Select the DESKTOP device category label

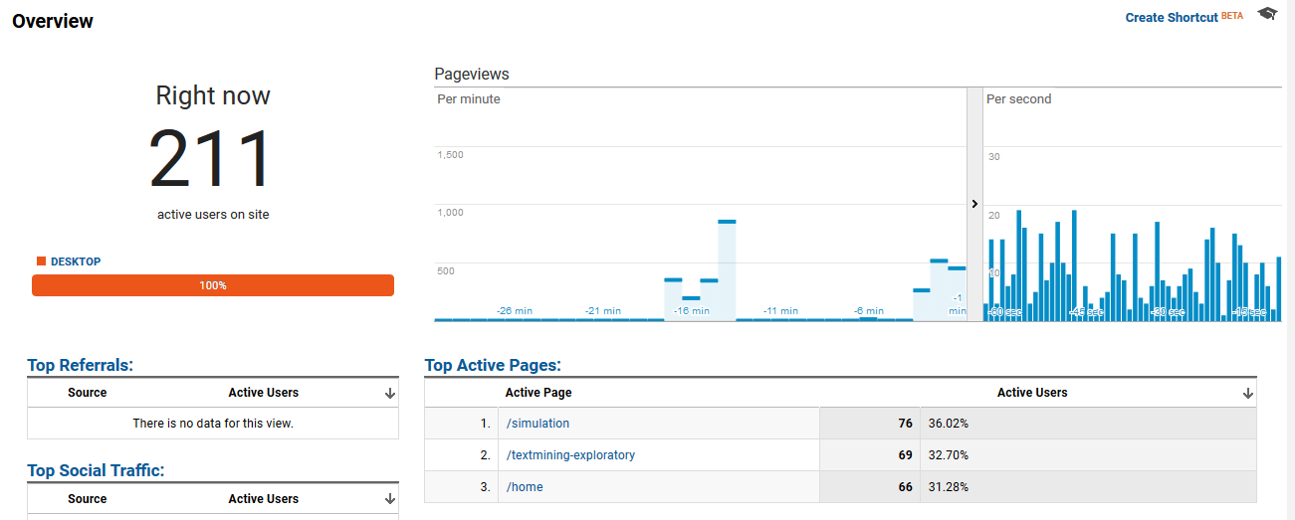pos(76,261)
